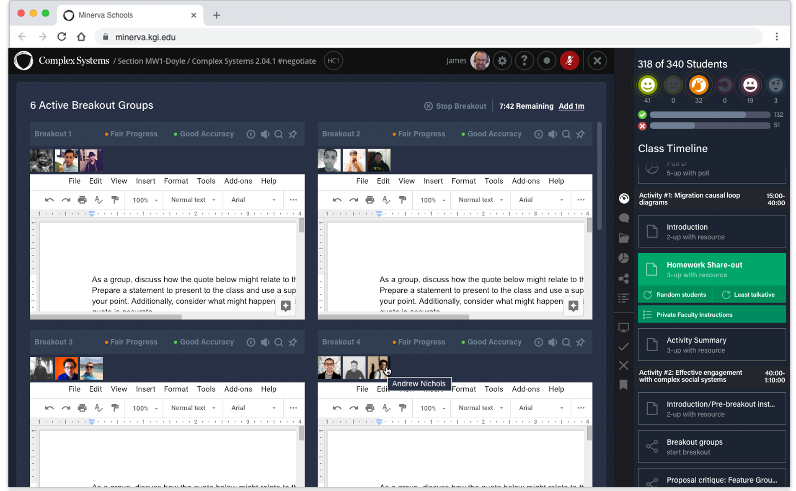Open Private Faculty Instructions
Viewport: 796px width, 491px height.
tap(712, 315)
